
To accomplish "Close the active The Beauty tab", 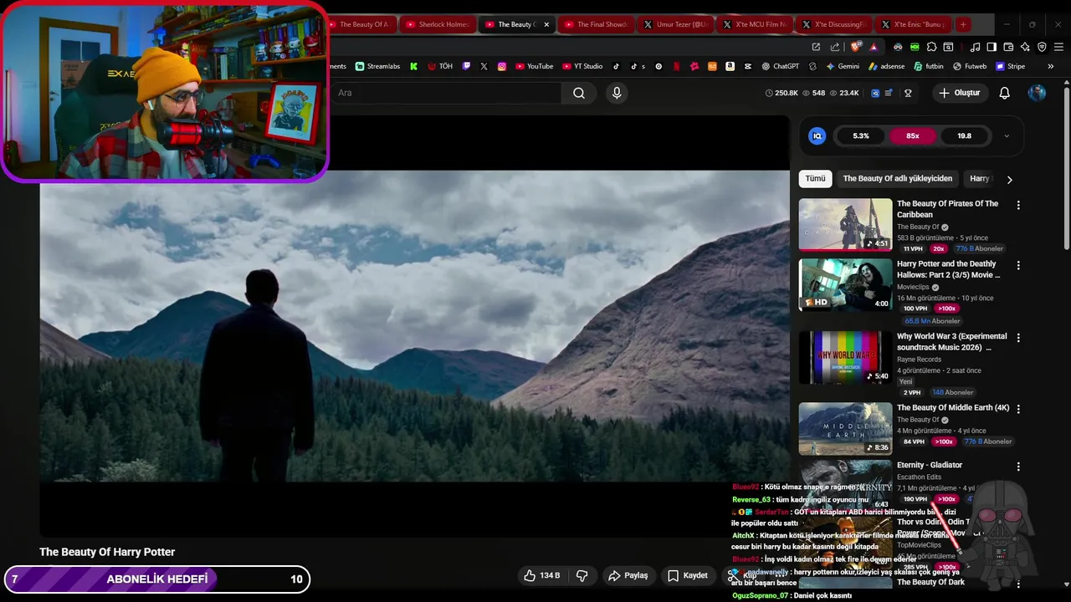I will [x=546, y=24].
